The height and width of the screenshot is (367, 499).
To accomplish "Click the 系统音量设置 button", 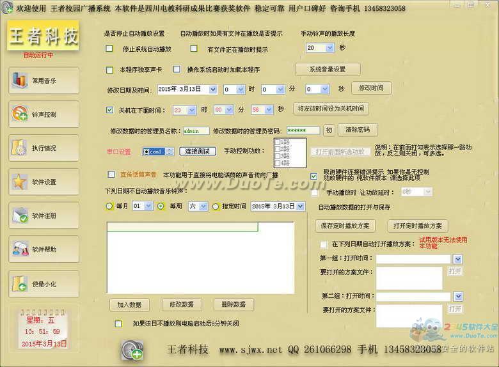I will [328, 69].
